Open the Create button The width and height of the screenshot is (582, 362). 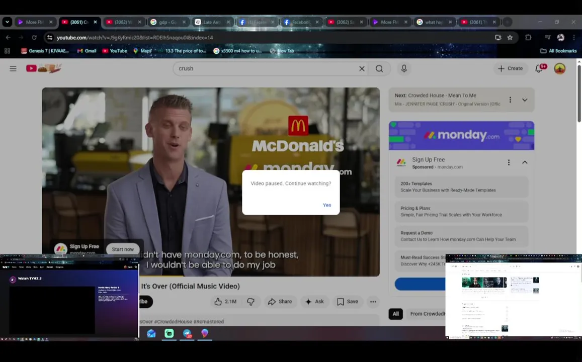[x=511, y=68]
